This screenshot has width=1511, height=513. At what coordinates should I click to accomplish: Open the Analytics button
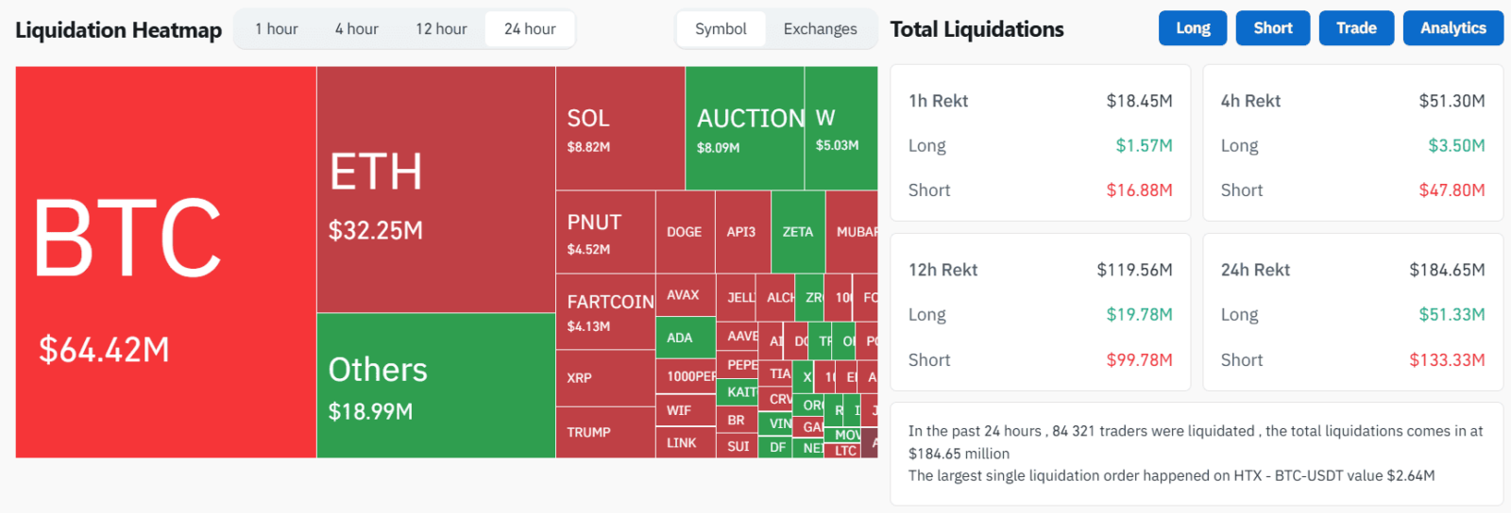(x=1453, y=28)
